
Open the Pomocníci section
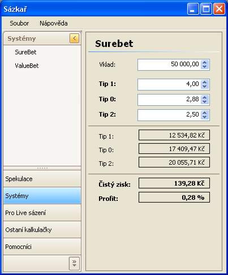[42, 247]
